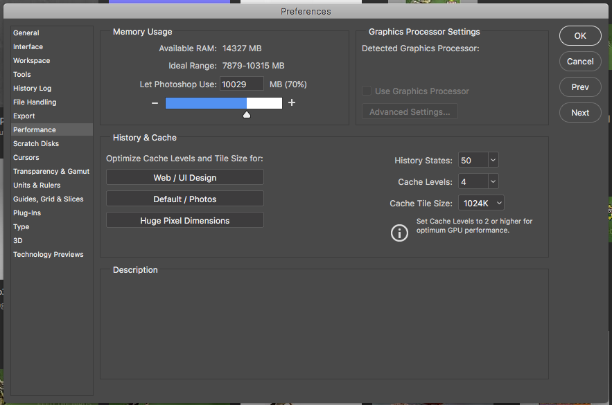The height and width of the screenshot is (405, 612).
Task: Open Transparency & Gamut preferences
Action: click(x=52, y=171)
